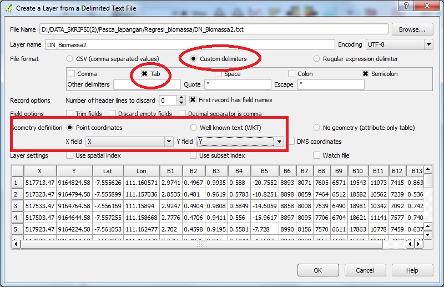
Task: Click the header lines number field
Action: point(168,100)
